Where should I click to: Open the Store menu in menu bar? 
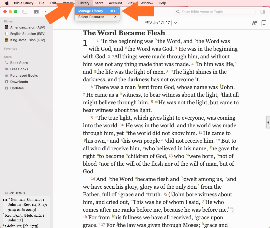pos(99,3)
